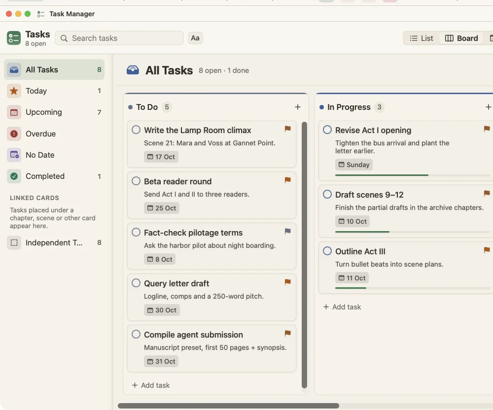This screenshot has width=493, height=410.
Task: Click Revise Act I opening progress bar
Action: (x=413, y=175)
